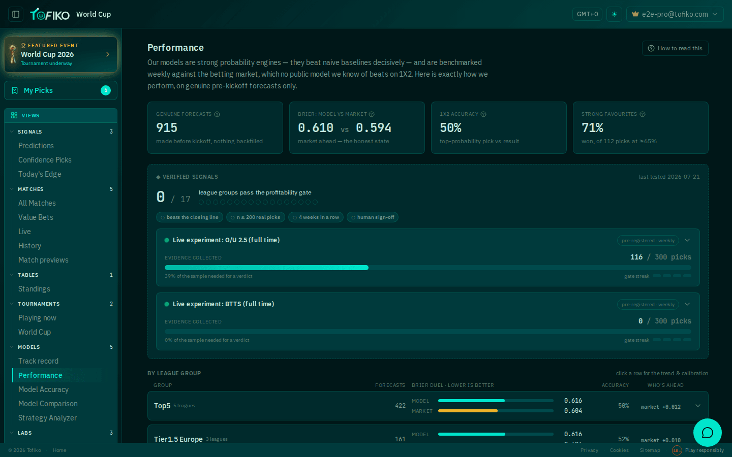Open My Picks
The width and height of the screenshot is (732, 457).
[60, 90]
